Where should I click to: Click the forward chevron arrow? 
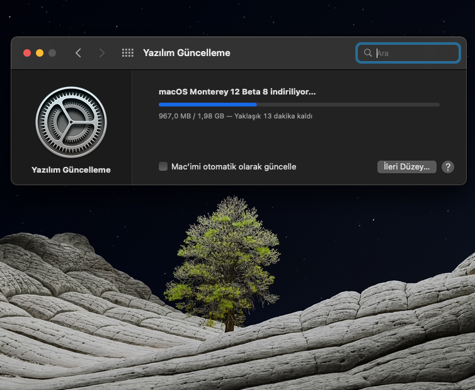[x=102, y=53]
